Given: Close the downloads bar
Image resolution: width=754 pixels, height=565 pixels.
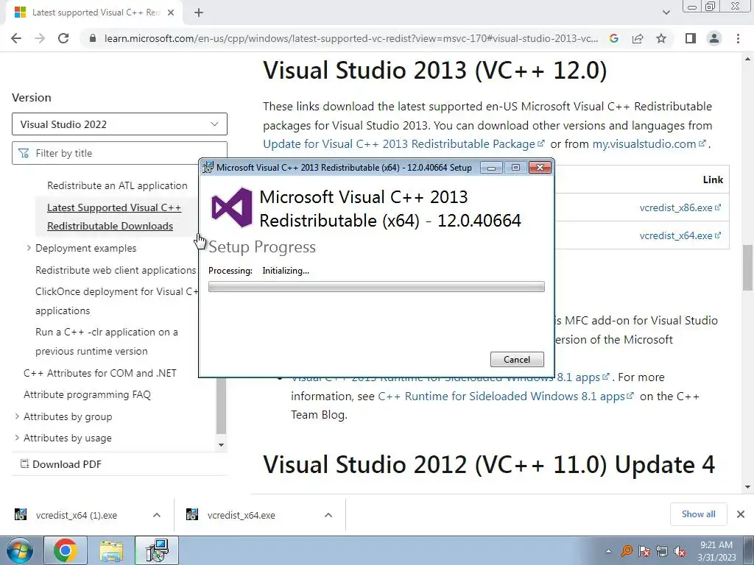Looking at the screenshot, I should pos(741,514).
